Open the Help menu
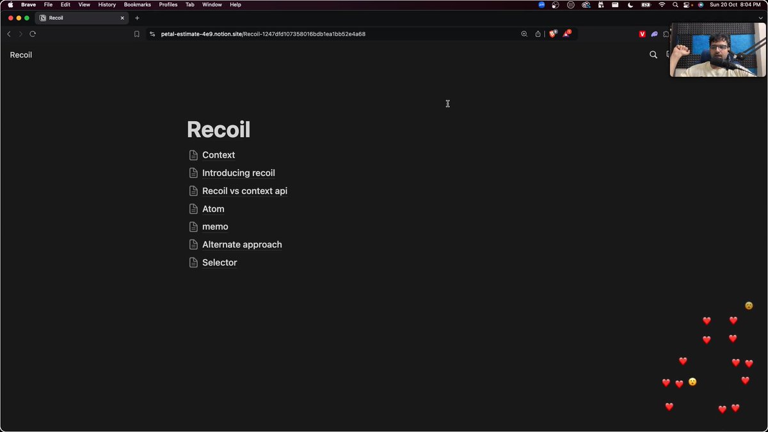This screenshot has height=432, width=768. coord(236,4)
